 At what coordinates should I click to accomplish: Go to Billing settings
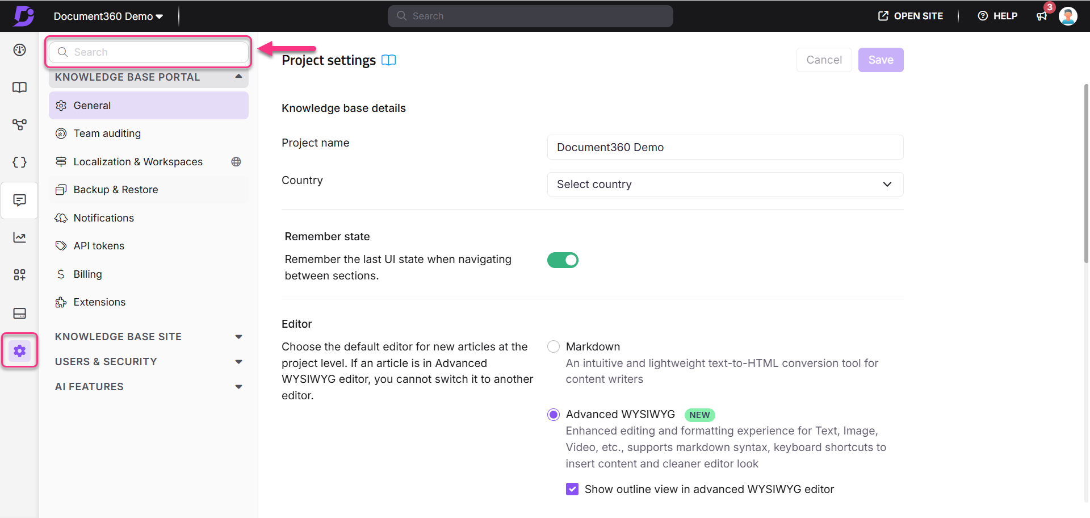click(x=149, y=274)
